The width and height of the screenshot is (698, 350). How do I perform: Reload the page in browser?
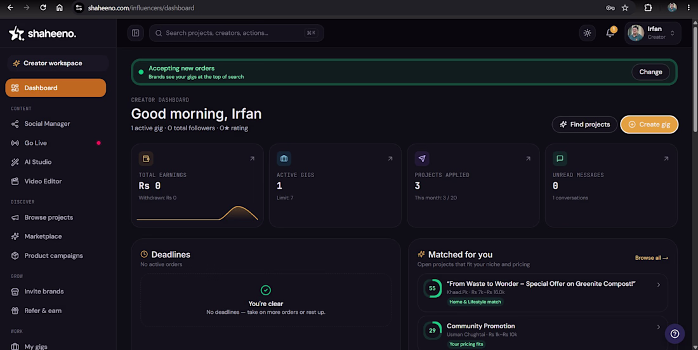pyautogui.click(x=43, y=8)
